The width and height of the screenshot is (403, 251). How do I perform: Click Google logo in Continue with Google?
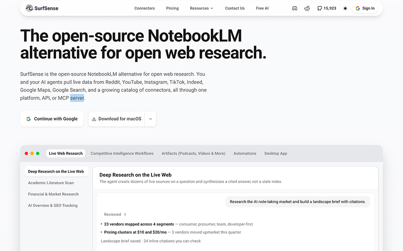(29, 119)
